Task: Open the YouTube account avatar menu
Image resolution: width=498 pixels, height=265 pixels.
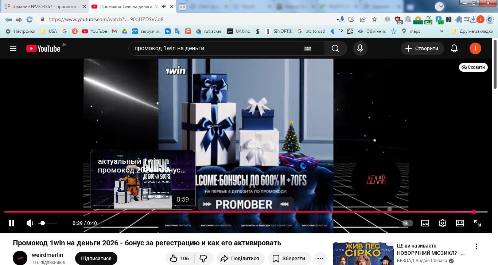Action: point(475,48)
